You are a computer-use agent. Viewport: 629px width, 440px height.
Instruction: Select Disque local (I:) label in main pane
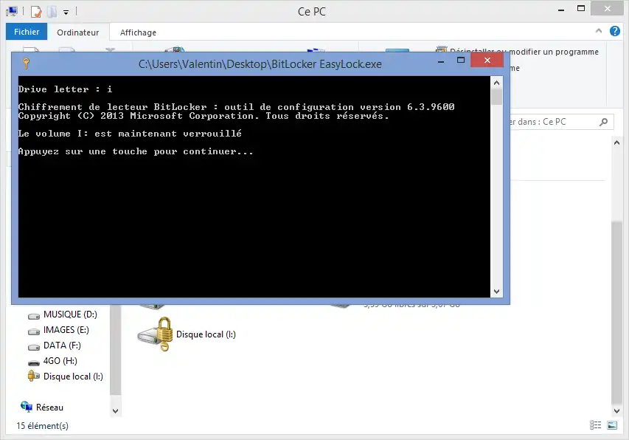[206, 334]
